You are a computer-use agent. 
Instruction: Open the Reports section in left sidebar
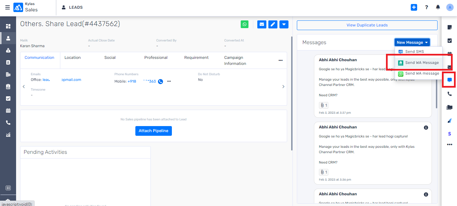coord(7,135)
